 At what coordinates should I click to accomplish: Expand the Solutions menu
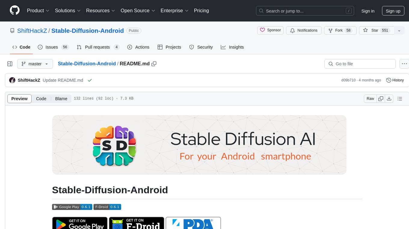68,10
